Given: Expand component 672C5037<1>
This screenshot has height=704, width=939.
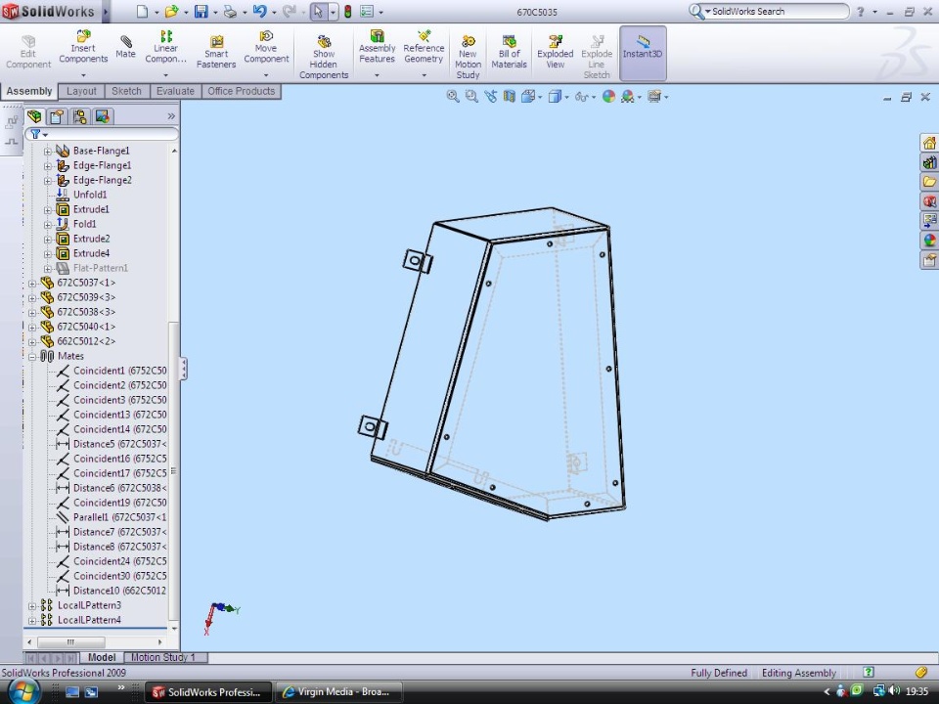Looking at the screenshot, I should click(32, 284).
